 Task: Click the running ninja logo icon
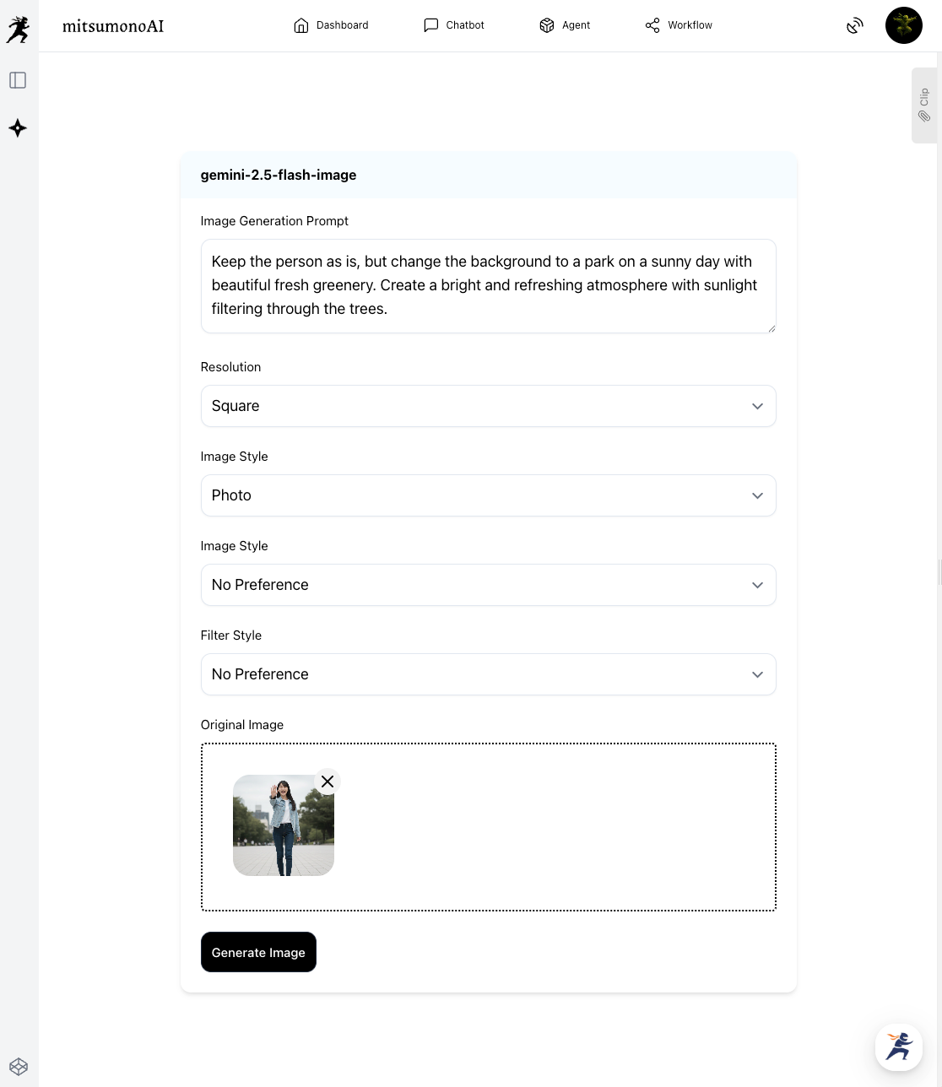coord(18,29)
